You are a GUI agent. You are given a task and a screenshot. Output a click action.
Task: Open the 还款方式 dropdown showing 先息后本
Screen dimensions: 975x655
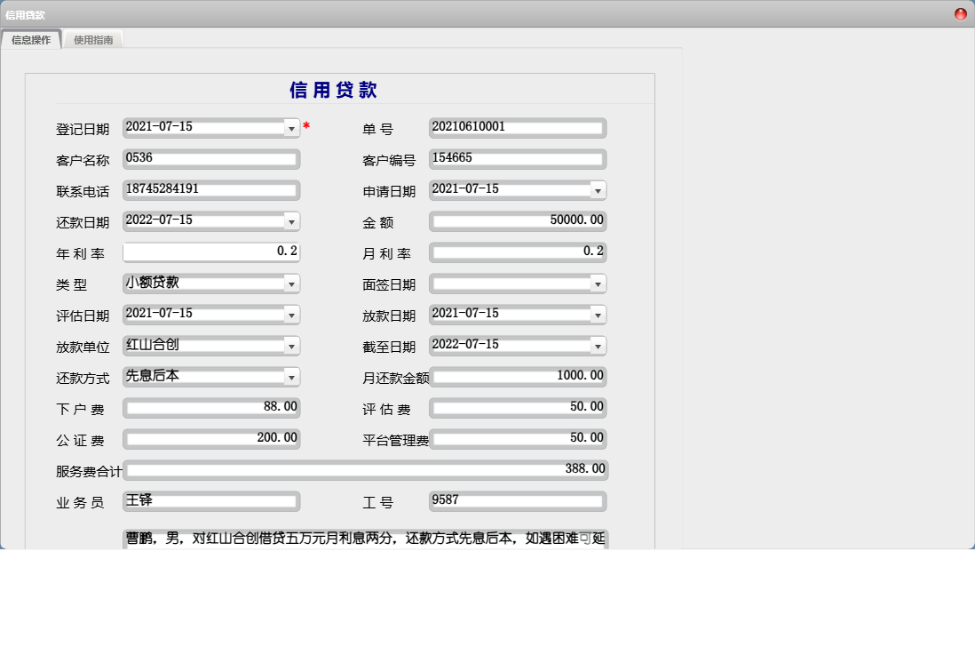click(291, 377)
